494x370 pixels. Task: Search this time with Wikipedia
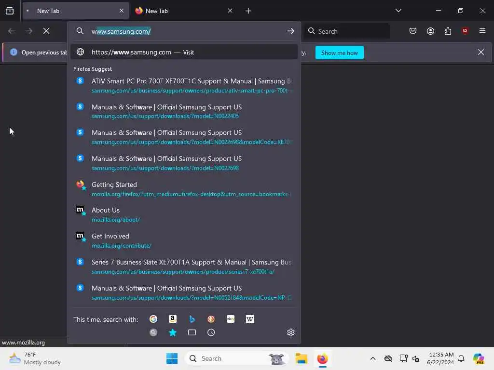(x=250, y=319)
